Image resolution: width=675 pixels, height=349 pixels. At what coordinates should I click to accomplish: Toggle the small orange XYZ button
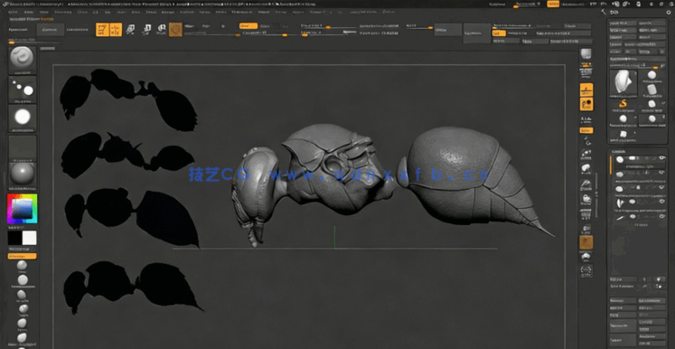pyautogui.click(x=586, y=130)
